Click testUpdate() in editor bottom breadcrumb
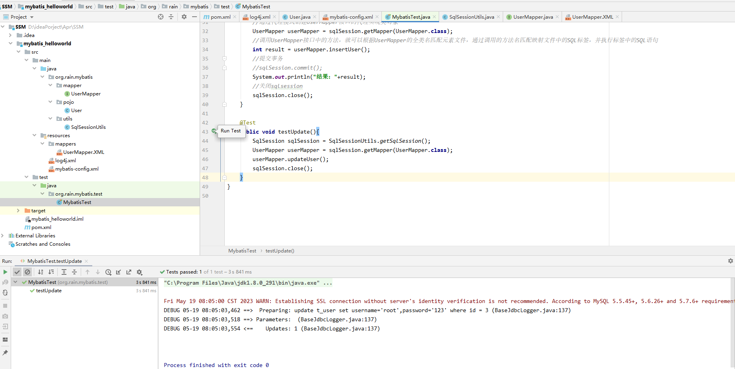Viewport: 735px width, 369px height. [280, 251]
